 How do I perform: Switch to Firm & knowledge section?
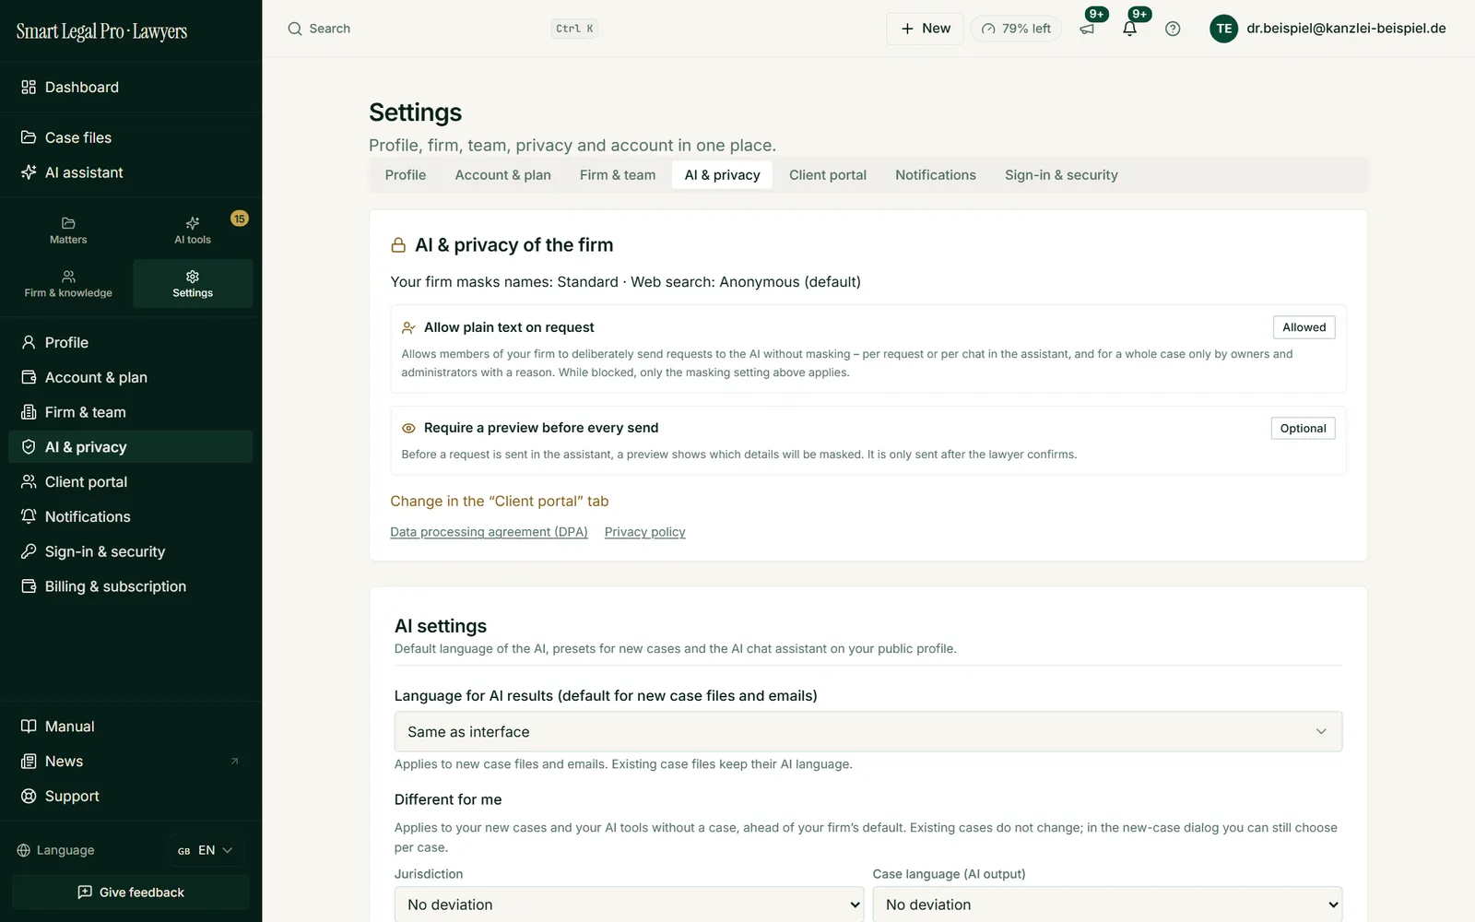tap(68, 284)
